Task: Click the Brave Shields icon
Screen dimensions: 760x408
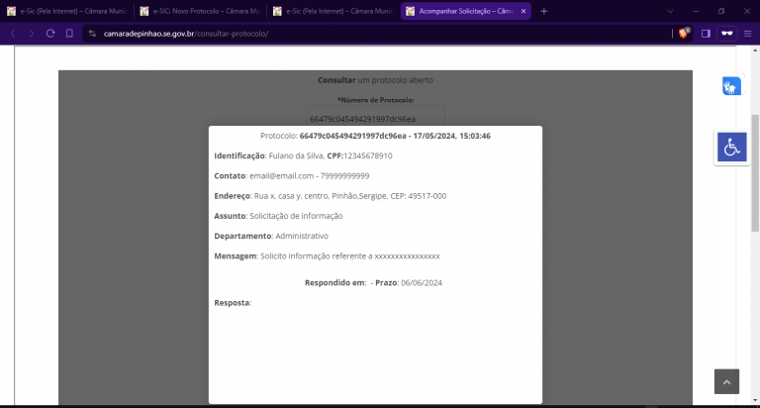Action: [x=683, y=33]
